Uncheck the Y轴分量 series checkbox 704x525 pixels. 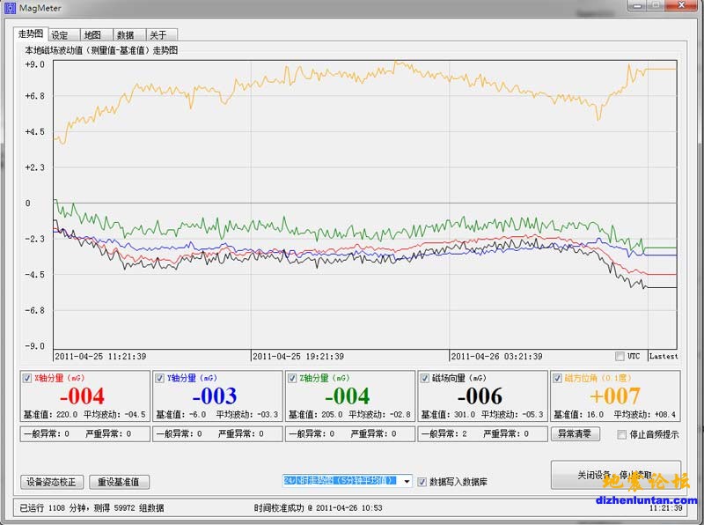pyautogui.click(x=160, y=378)
